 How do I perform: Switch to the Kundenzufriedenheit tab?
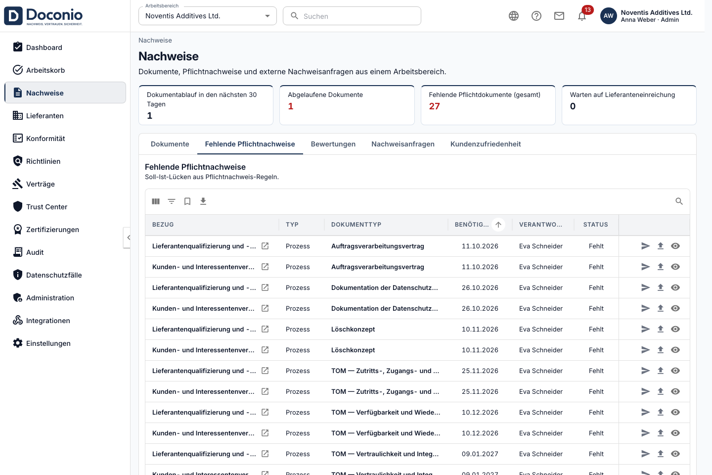pos(486,144)
